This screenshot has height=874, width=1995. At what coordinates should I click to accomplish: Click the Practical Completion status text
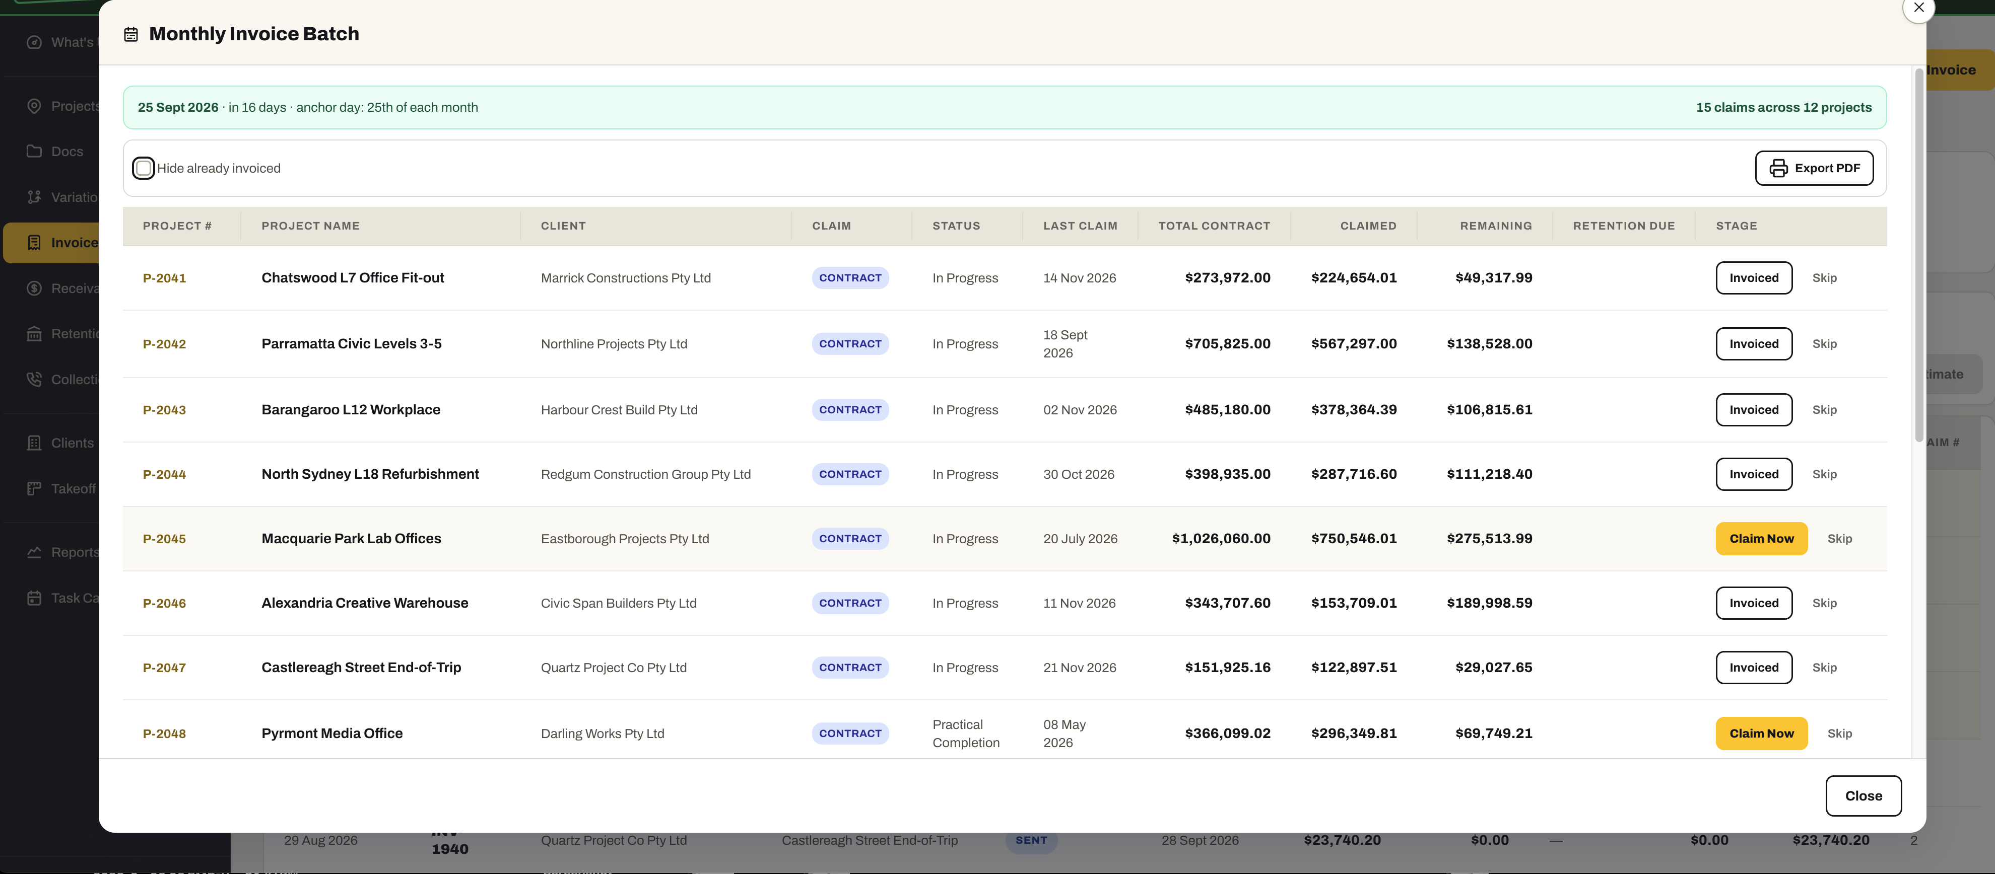coord(966,733)
